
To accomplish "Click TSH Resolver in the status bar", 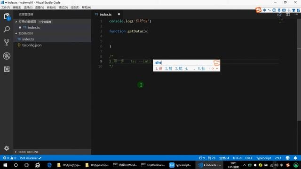I will (x=30, y=158).
